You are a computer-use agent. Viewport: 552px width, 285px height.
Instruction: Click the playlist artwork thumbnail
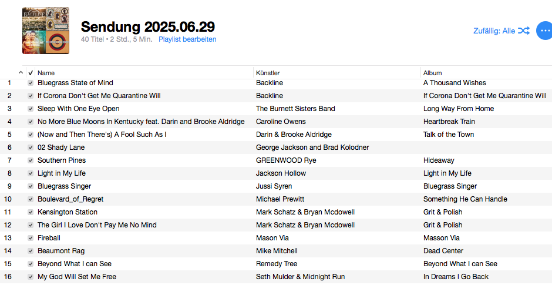point(46,31)
